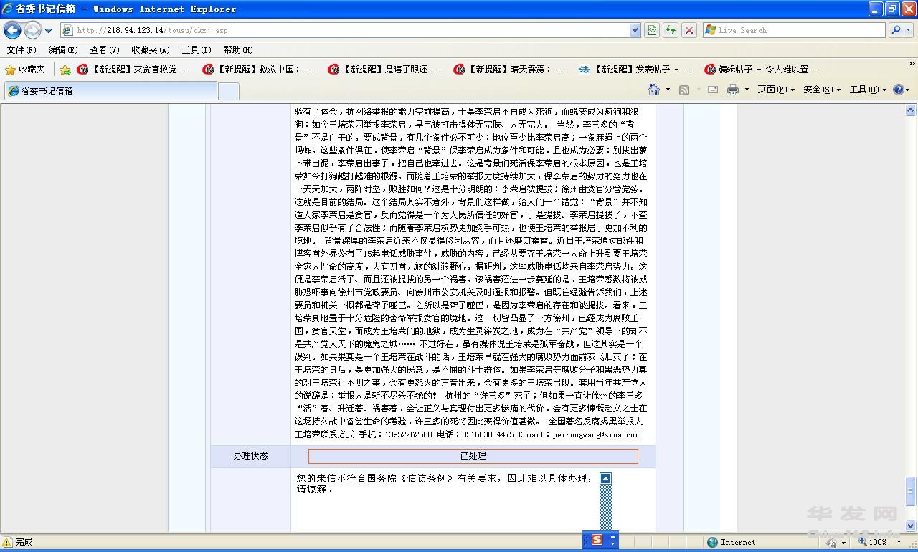Open the zoom level 100% control
Screen dimensions: 918x552
pyautogui.click(x=874, y=542)
